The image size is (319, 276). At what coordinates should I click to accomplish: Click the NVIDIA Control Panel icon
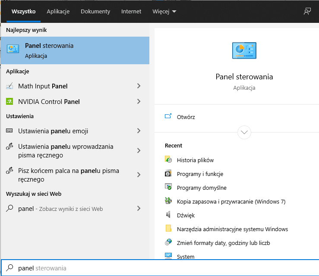(9, 101)
